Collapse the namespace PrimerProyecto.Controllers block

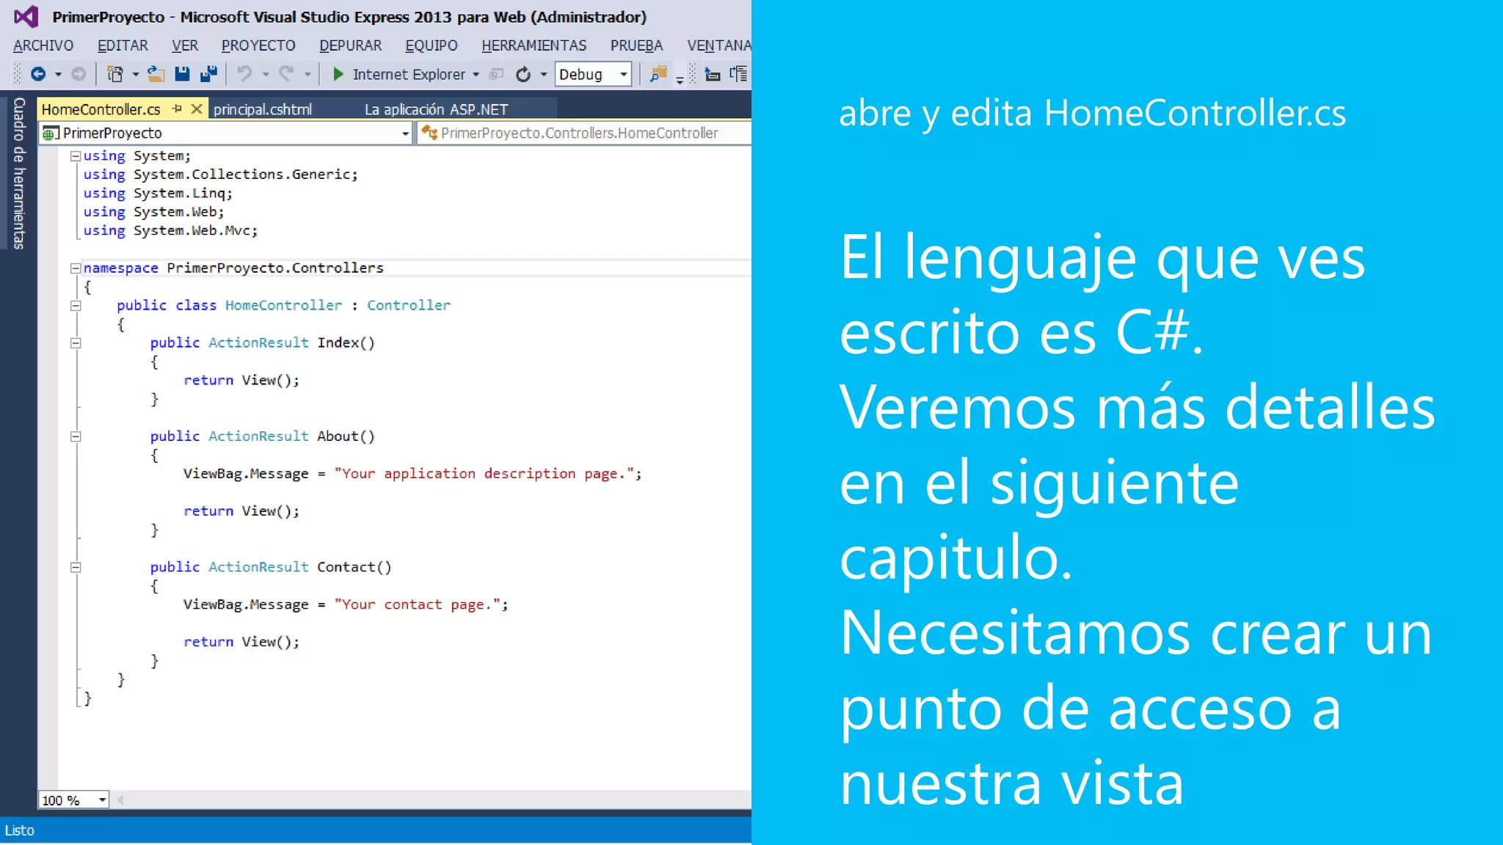tap(76, 268)
